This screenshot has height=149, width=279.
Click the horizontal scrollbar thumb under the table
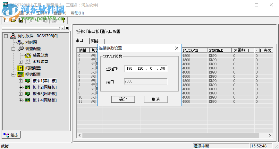[171, 135]
